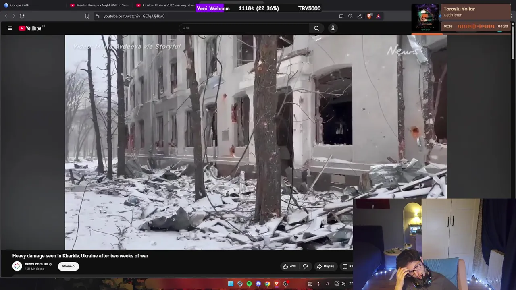Open Brave Rewards triangle icon
The image size is (516, 290).
tap(378, 16)
